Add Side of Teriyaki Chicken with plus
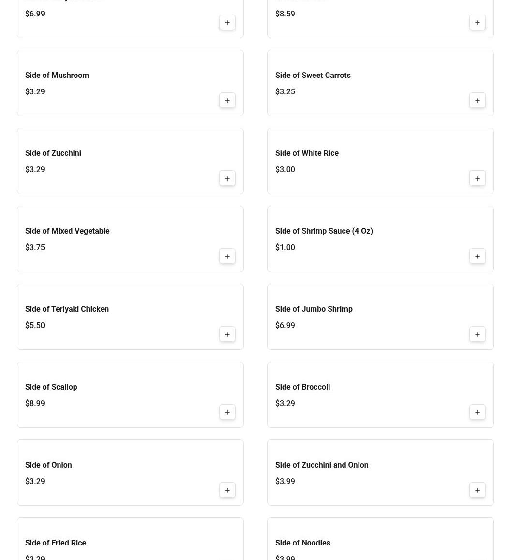Viewport: 508px width, 560px height. click(227, 334)
